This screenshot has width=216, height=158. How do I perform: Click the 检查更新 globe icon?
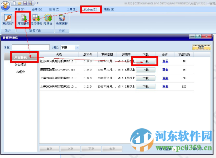(62, 19)
